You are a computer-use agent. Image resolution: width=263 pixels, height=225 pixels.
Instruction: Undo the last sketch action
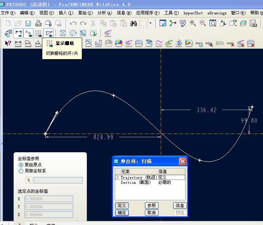pyautogui.click(x=73, y=23)
